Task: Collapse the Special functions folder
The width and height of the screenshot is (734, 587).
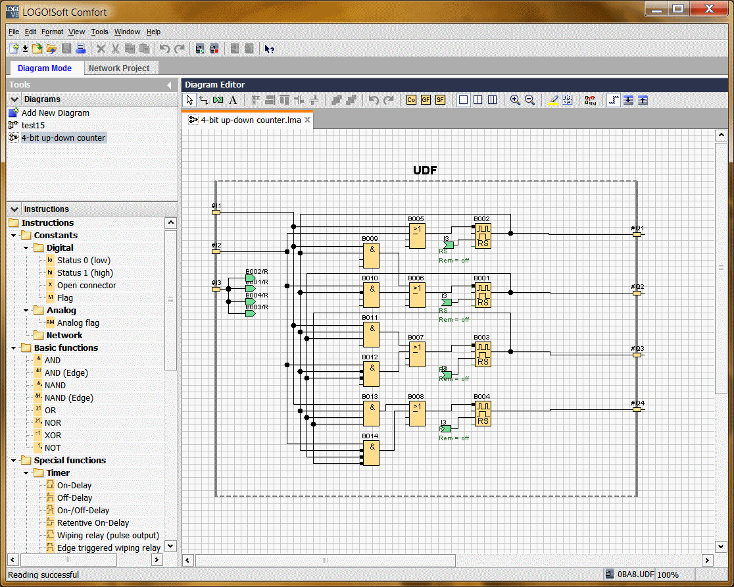Action: point(14,461)
